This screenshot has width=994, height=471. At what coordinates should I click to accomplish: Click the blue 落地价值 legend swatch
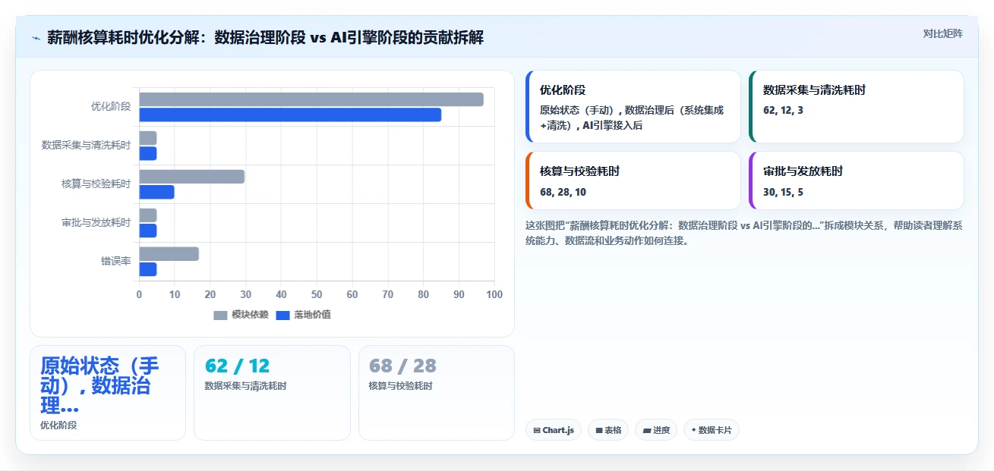click(282, 316)
